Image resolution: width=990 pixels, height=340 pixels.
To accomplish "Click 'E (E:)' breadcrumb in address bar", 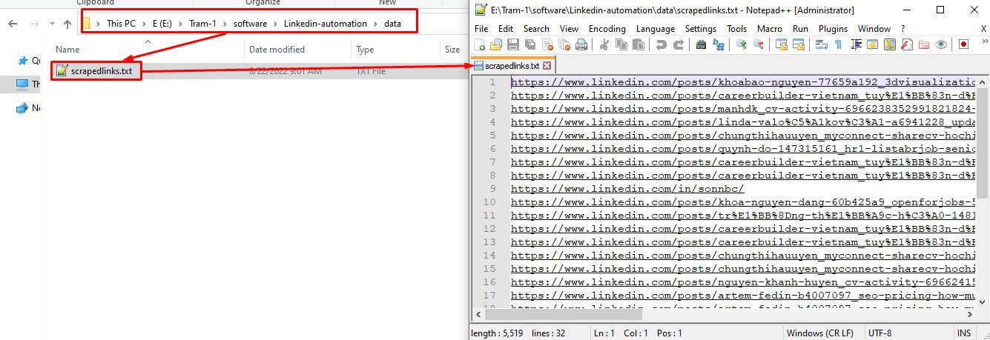I will tap(164, 24).
